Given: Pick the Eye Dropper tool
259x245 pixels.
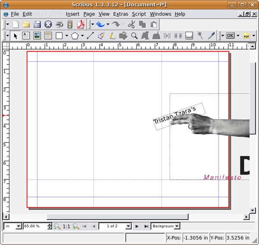Looking at the screenshot, I should pos(211,36).
